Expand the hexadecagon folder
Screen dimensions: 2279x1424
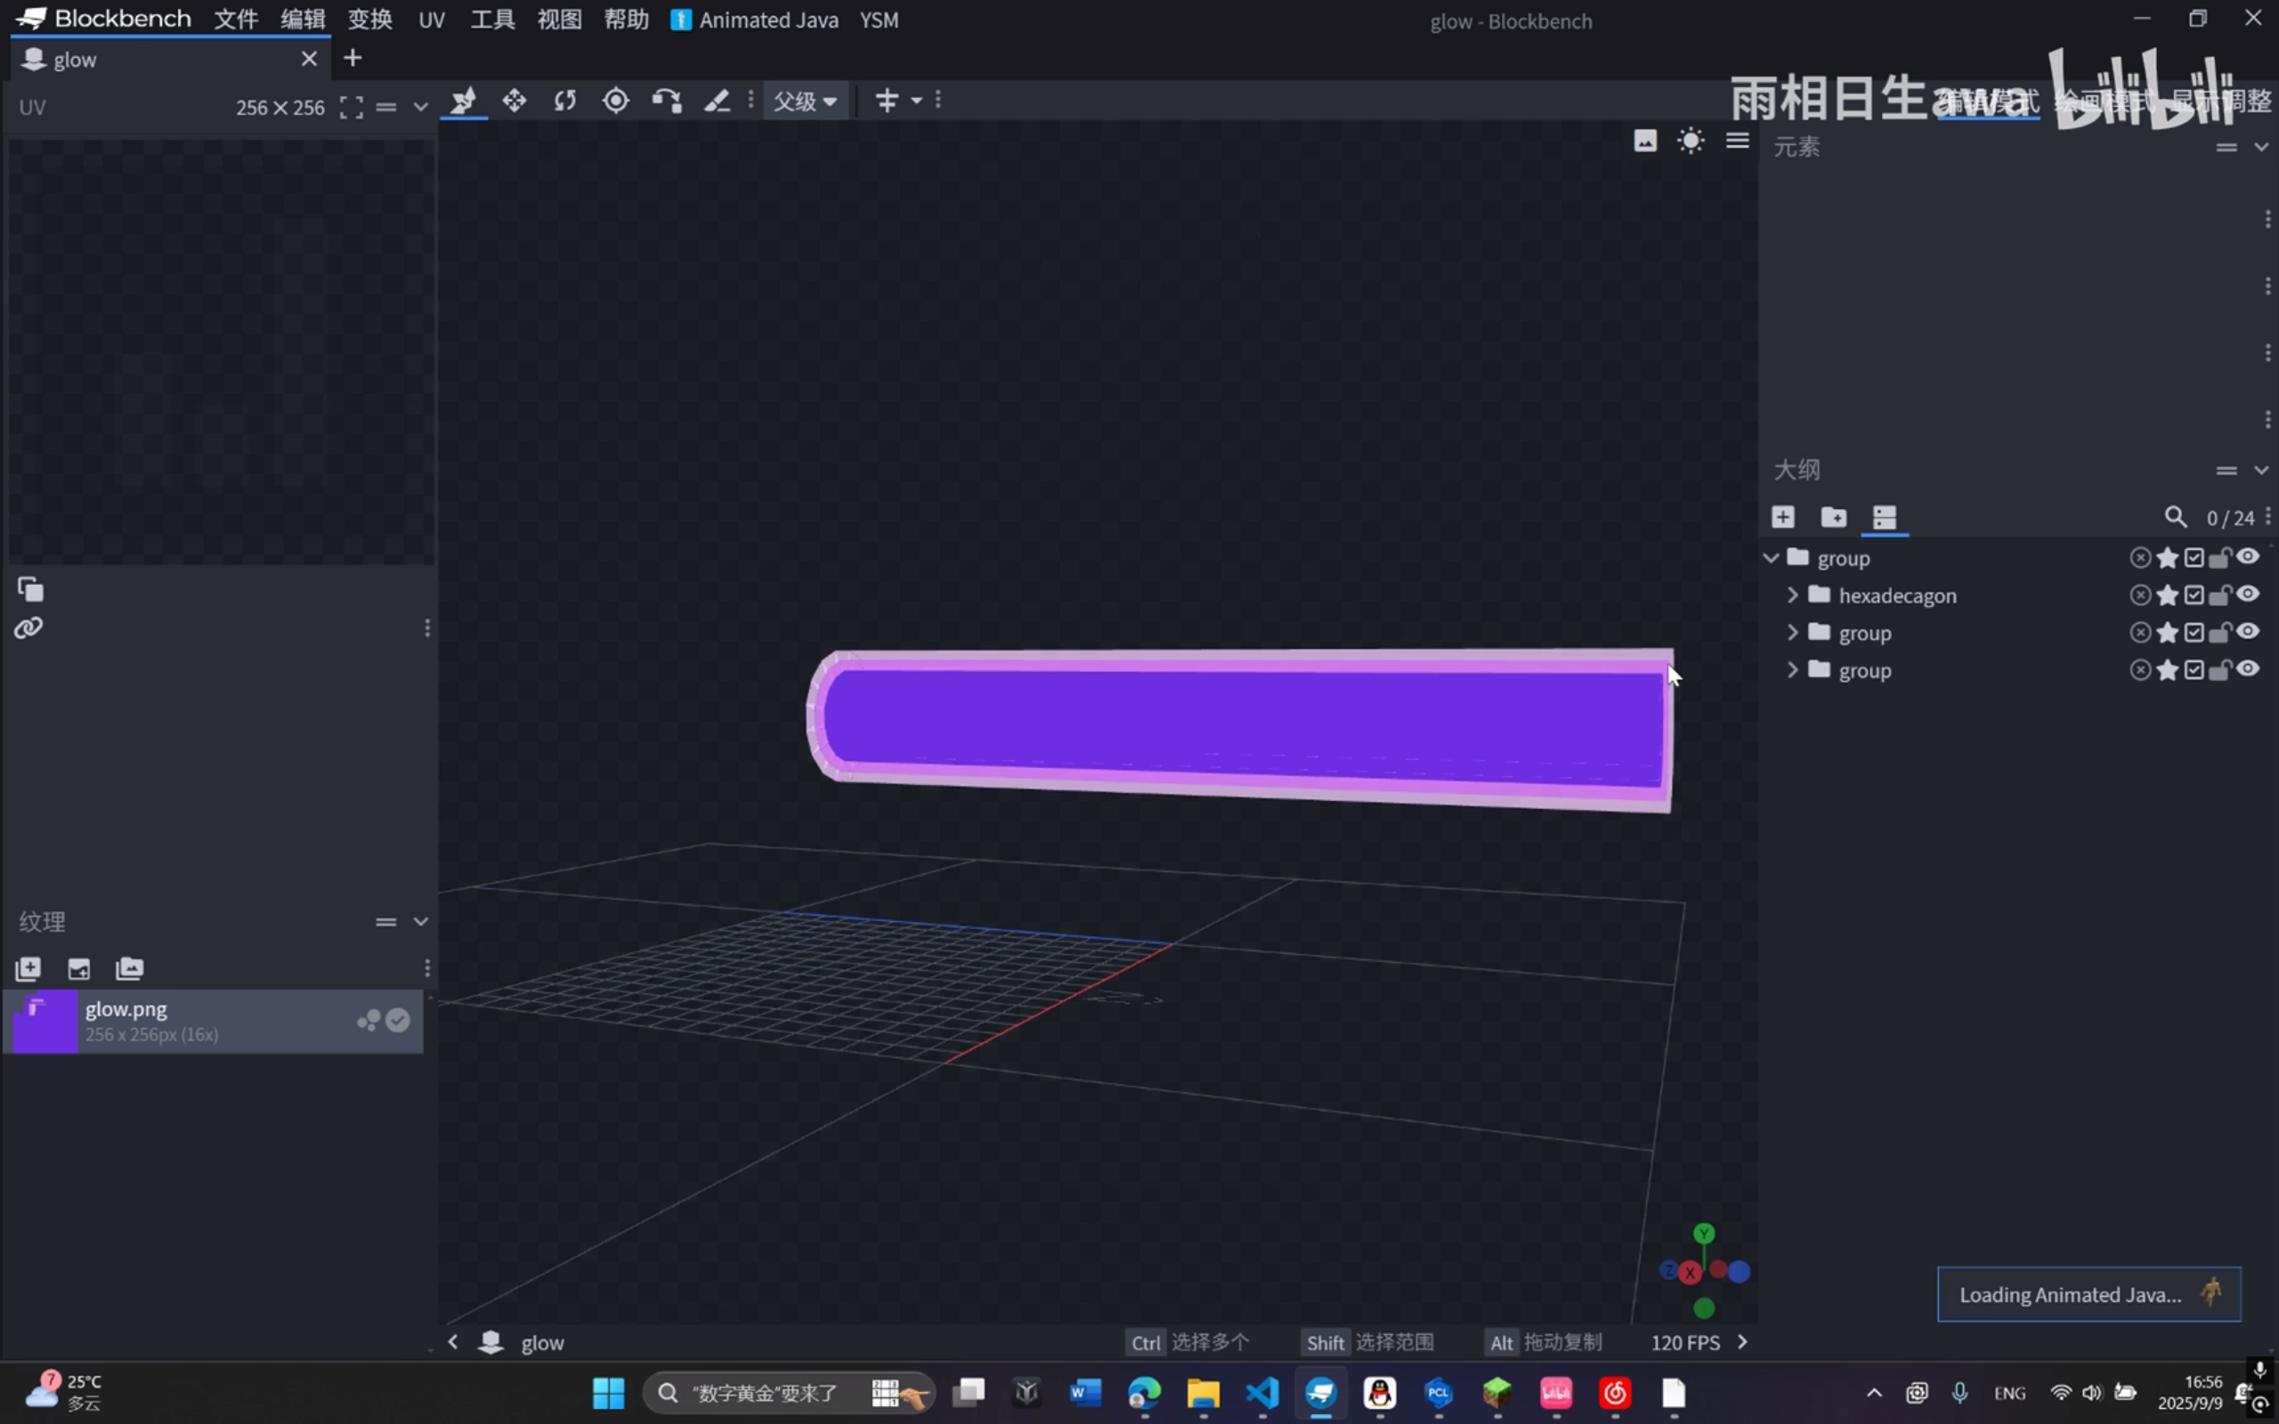point(1792,595)
